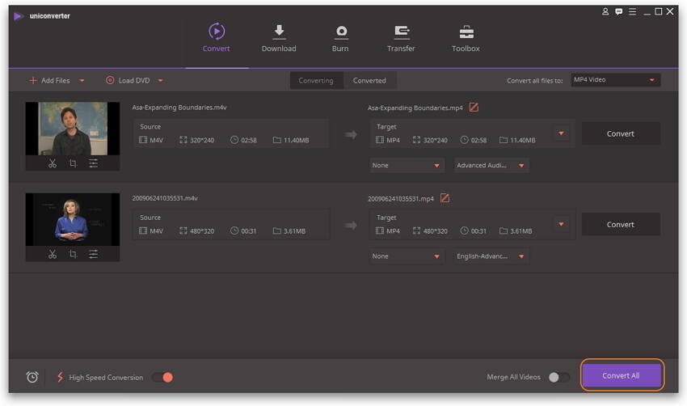The image size is (687, 406).
Task: Show the Converted list
Action: [x=369, y=81]
